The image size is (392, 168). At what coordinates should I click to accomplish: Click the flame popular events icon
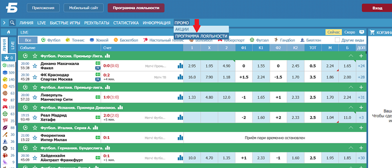click(x=8, y=33)
